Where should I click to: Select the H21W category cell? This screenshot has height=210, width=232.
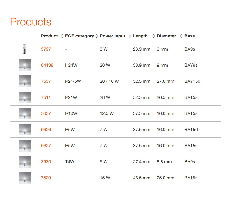point(71,65)
